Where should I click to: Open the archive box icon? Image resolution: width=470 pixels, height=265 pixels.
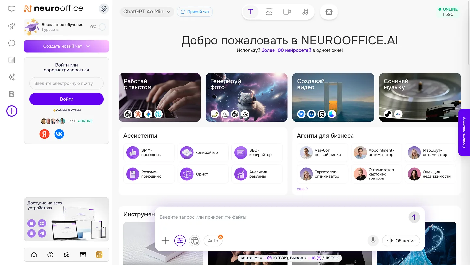pos(83,255)
